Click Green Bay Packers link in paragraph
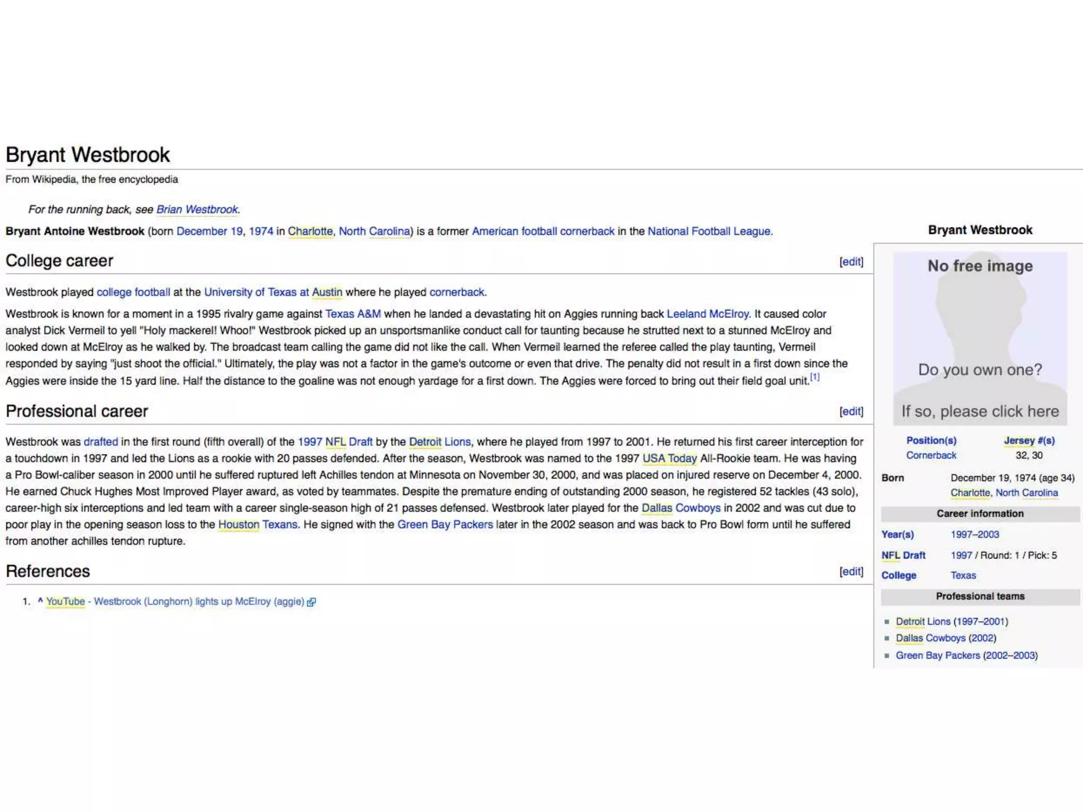 click(x=445, y=524)
